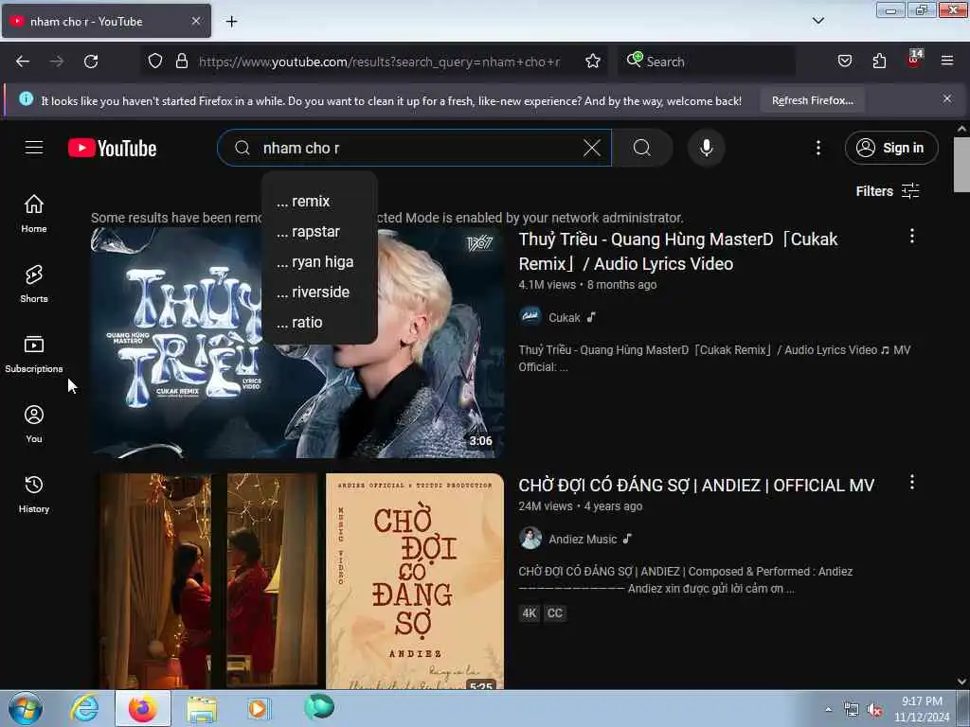Close the 'nham cho r - YouTube' tab
Image resolution: width=970 pixels, height=727 pixels.
[196, 21]
